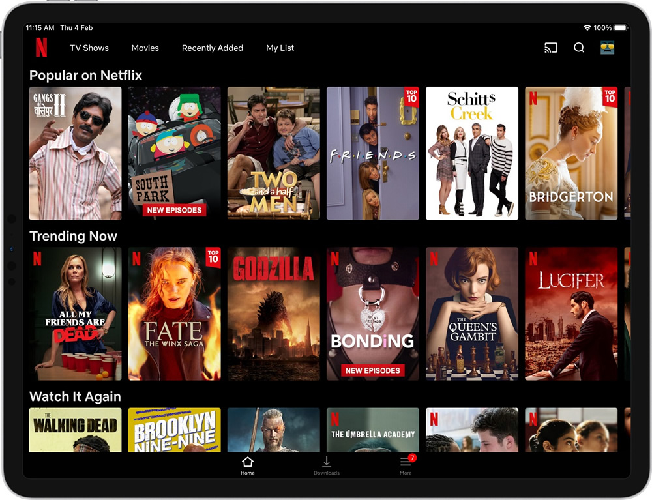
Task: Open Godzilla poster
Action: tap(274, 314)
